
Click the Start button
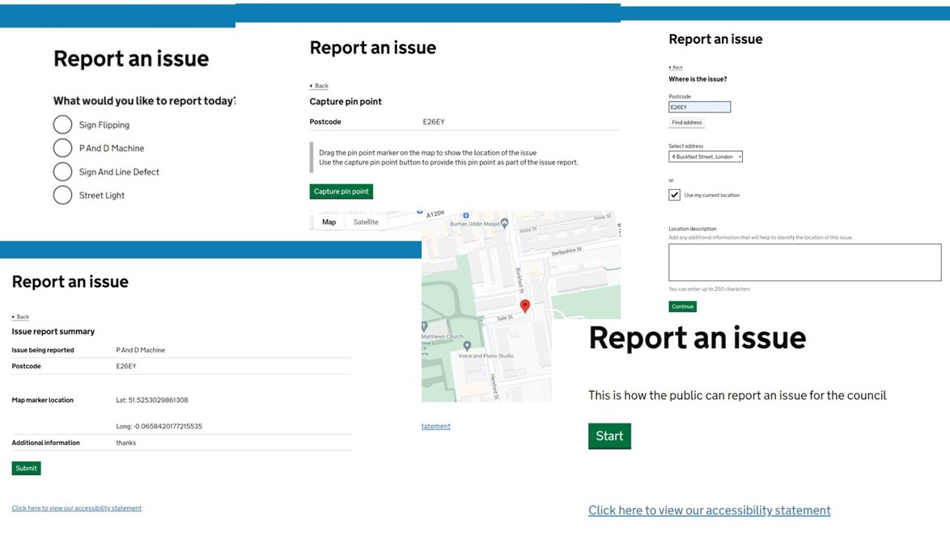[609, 435]
